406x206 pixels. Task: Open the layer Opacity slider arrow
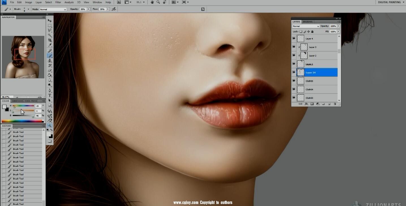[338, 26]
